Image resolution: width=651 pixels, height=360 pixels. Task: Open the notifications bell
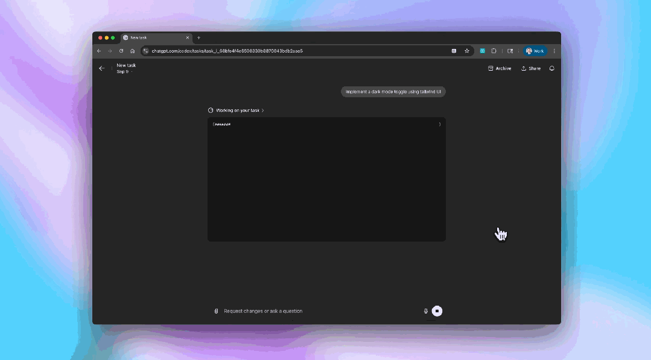click(x=551, y=68)
